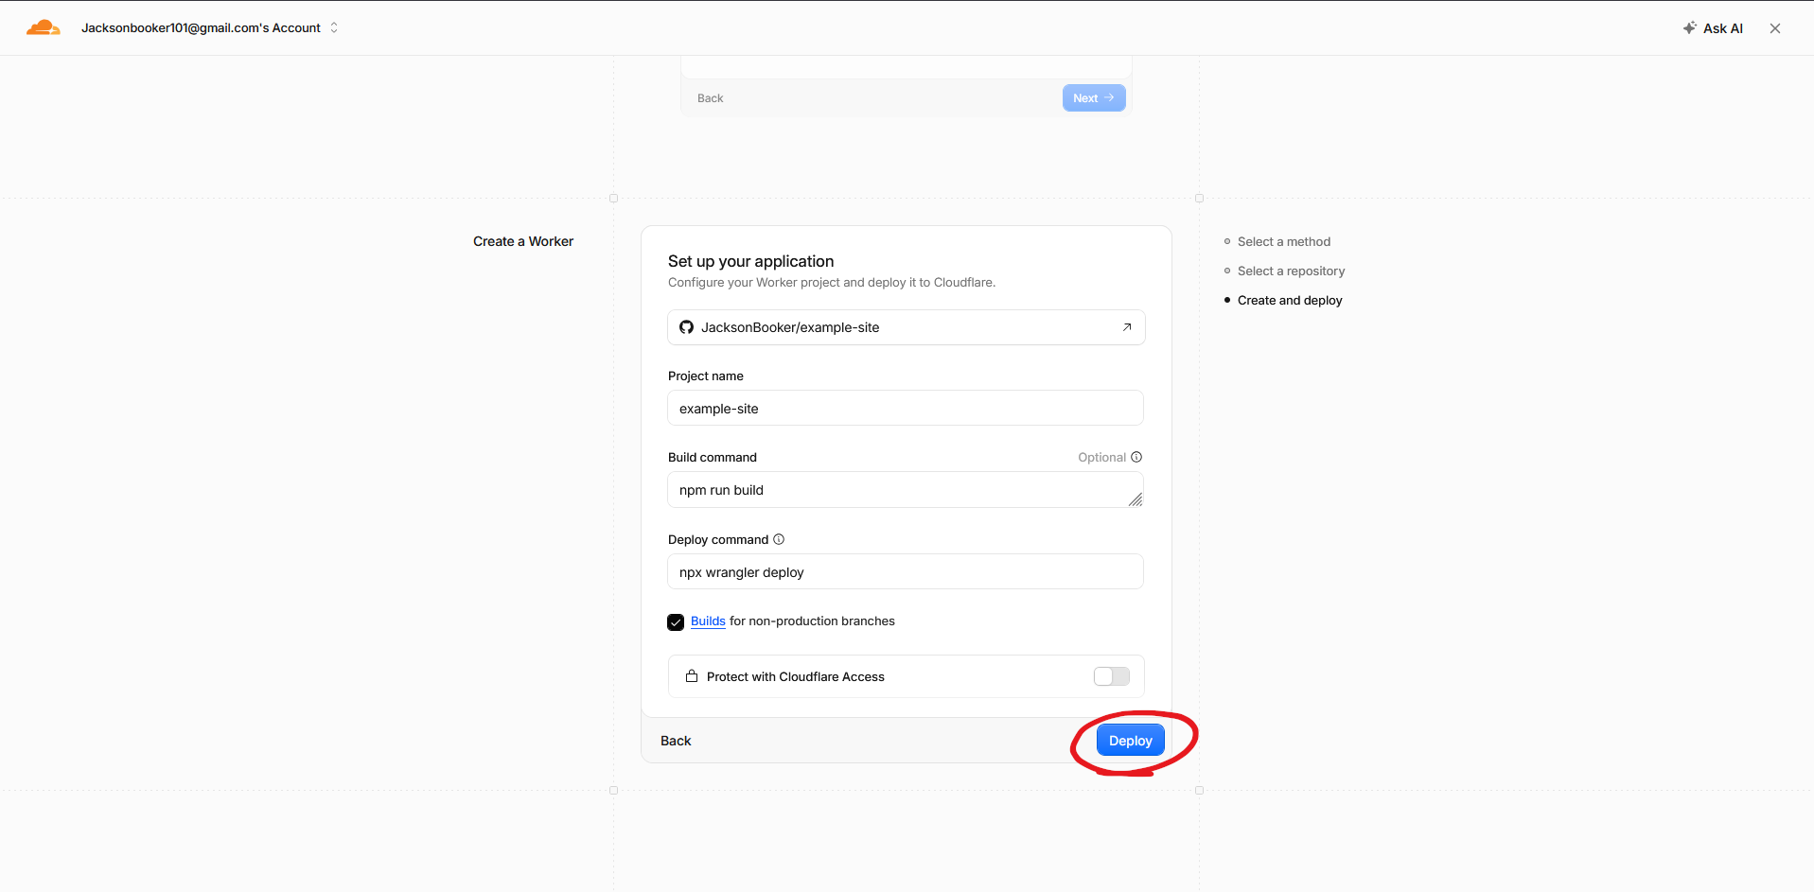Close the Create a Worker dialog
The image size is (1814, 892).
(1775, 28)
